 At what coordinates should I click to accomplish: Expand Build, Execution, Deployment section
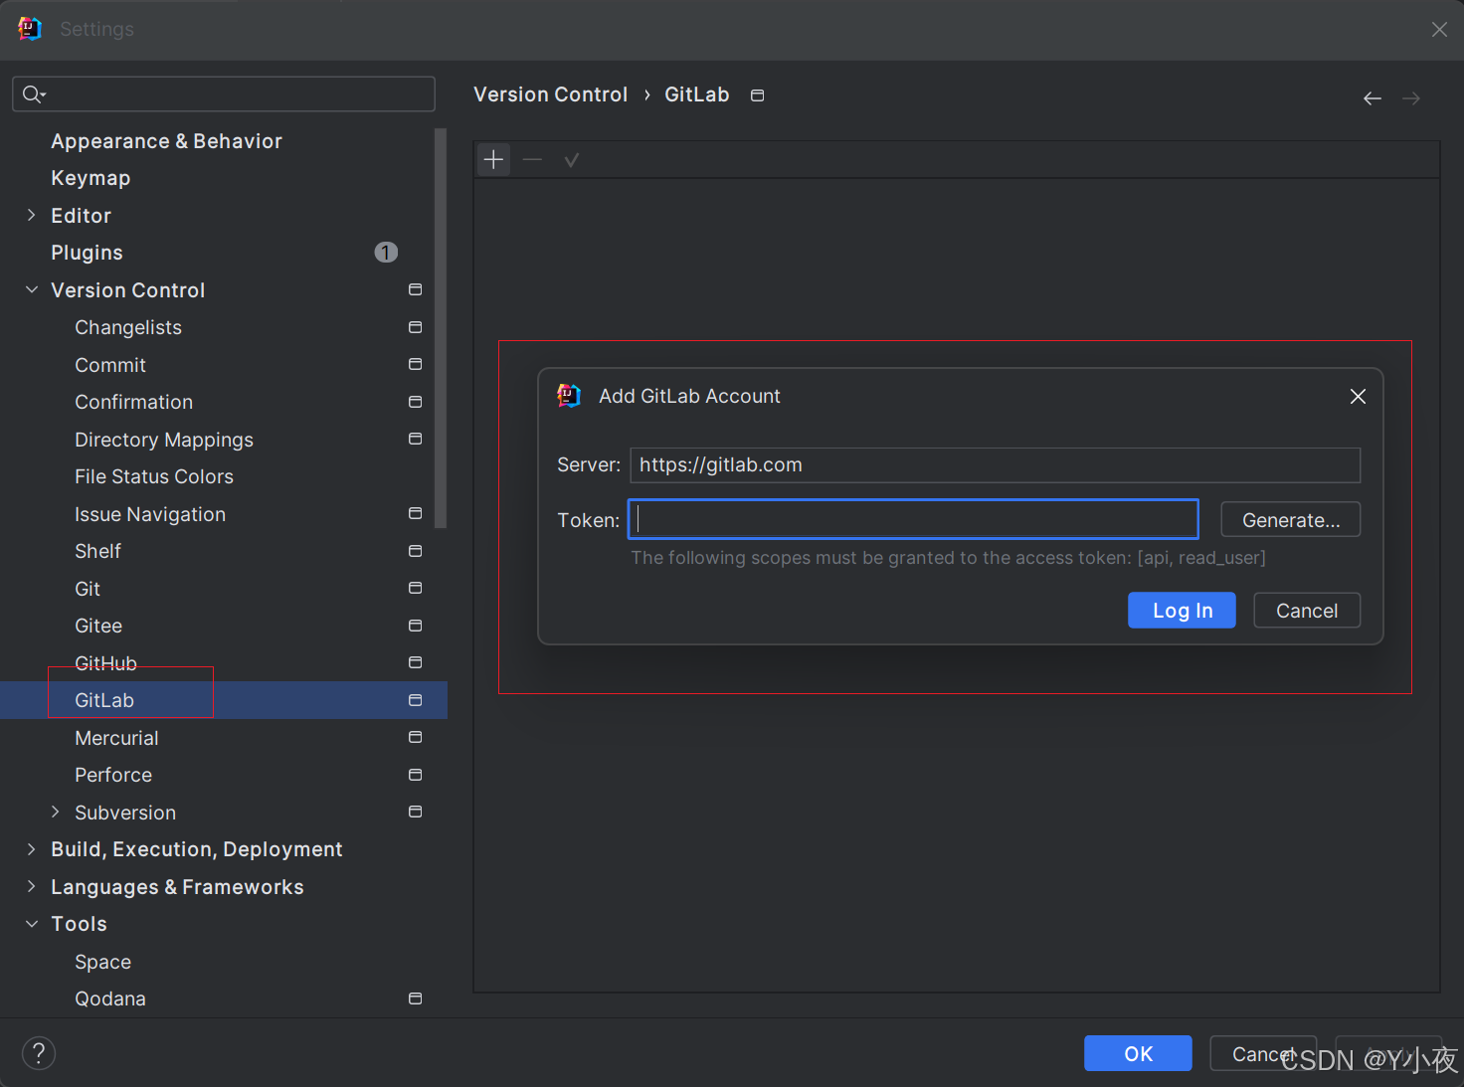[31, 848]
